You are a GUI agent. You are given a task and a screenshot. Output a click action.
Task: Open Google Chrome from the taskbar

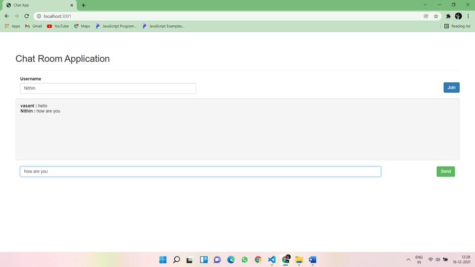coord(258,260)
